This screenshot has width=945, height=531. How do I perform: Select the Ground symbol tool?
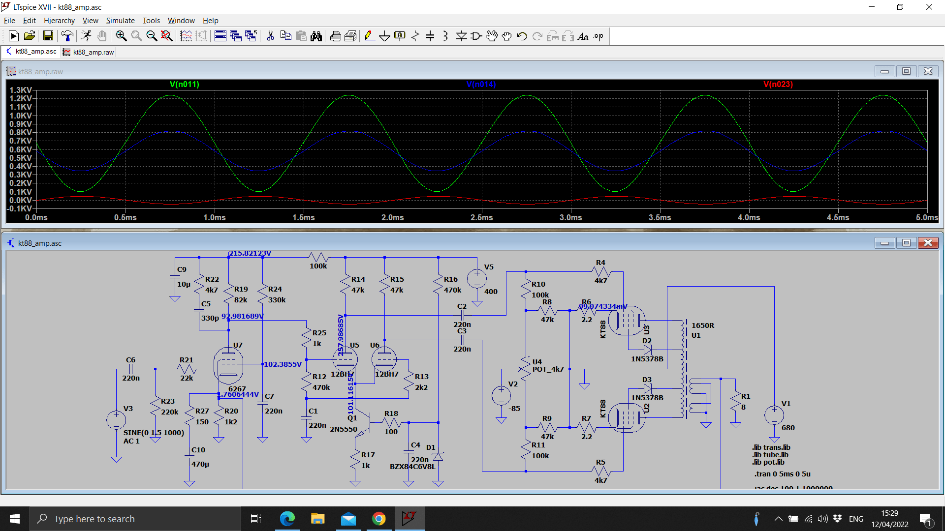point(385,36)
